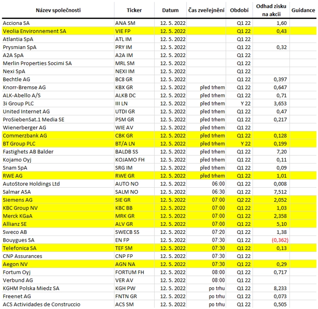Click the Guidance column header

[x=303, y=10]
